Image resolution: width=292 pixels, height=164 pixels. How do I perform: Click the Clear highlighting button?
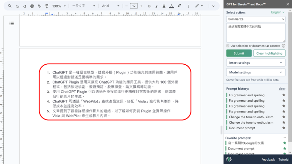coord(269,53)
